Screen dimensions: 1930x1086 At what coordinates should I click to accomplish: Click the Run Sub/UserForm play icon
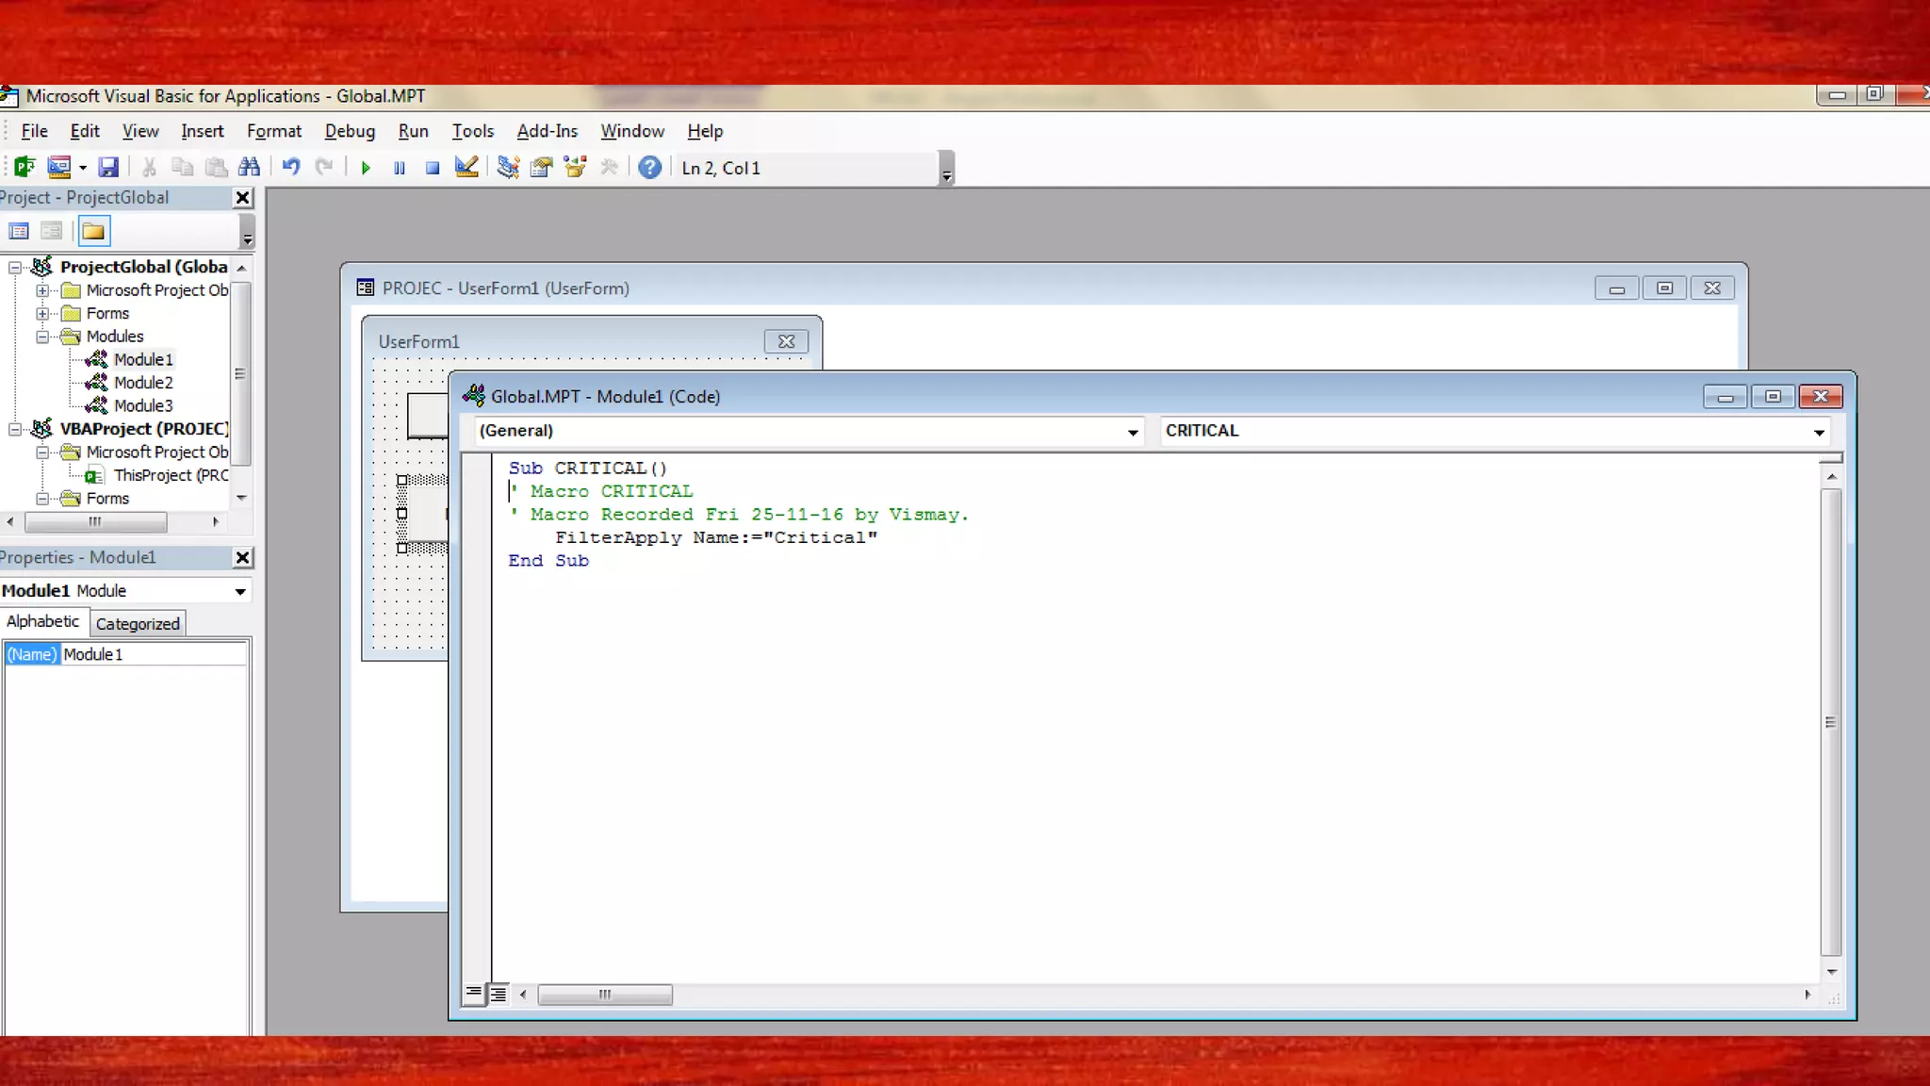366,168
